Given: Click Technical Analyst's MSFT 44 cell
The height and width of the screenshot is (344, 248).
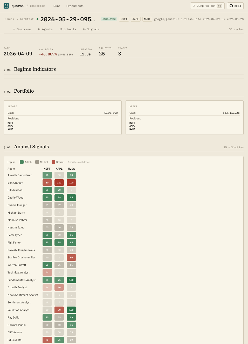Looking at the screenshot, I should (x=47, y=272).
